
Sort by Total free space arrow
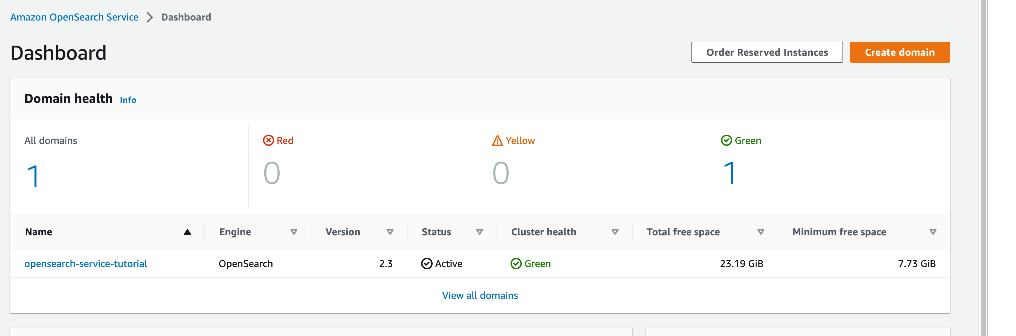[x=761, y=232]
